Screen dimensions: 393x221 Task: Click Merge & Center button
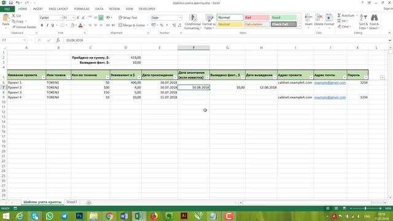pos(132,25)
